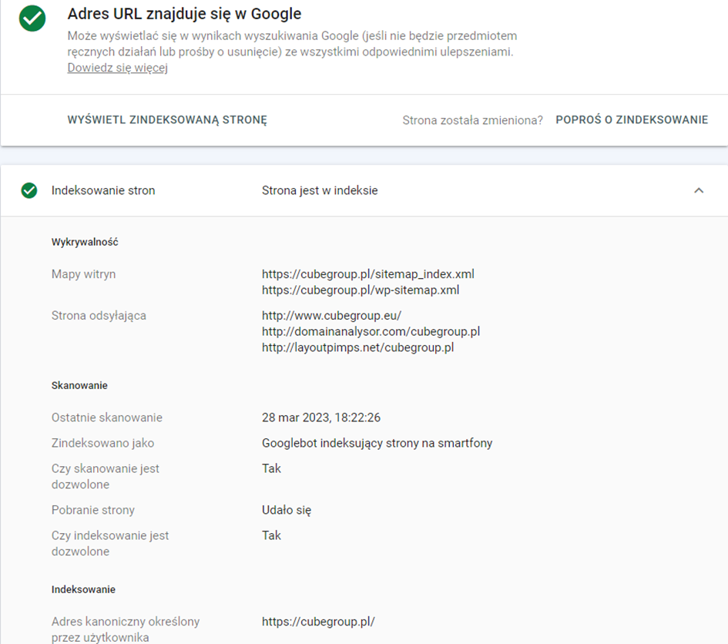Click the large green checkmark status icon
This screenshot has height=644, width=728.
pyautogui.click(x=32, y=18)
